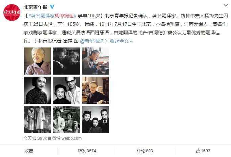
Task: Open photo of person writing at desk
Action: pos(96,61)
